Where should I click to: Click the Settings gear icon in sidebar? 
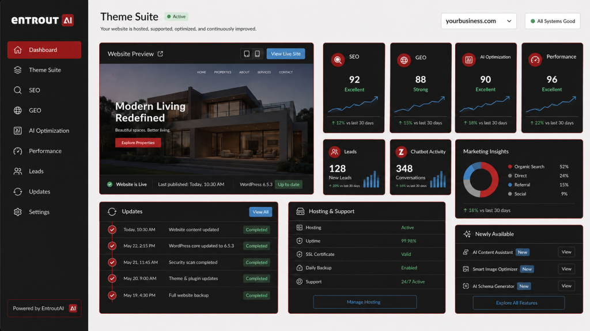[x=18, y=211]
